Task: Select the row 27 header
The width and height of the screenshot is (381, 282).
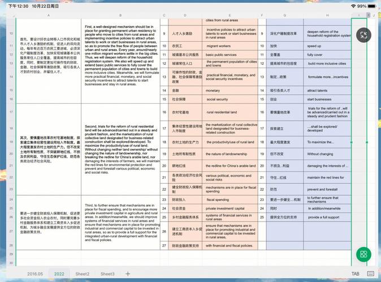Action: coord(11,231)
